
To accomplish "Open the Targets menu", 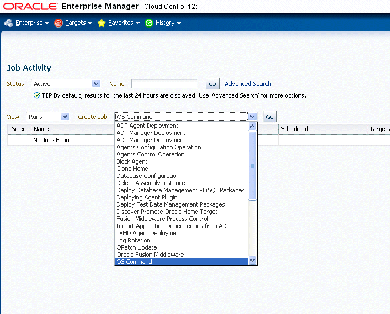I will tap(78, 23).
